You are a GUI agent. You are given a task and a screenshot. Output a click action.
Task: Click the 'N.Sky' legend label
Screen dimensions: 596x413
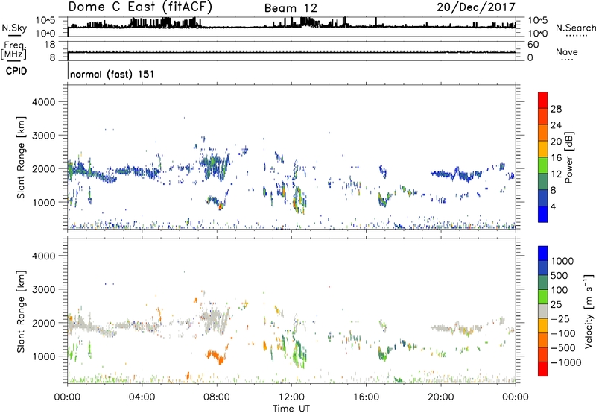[x=14, y=28]
